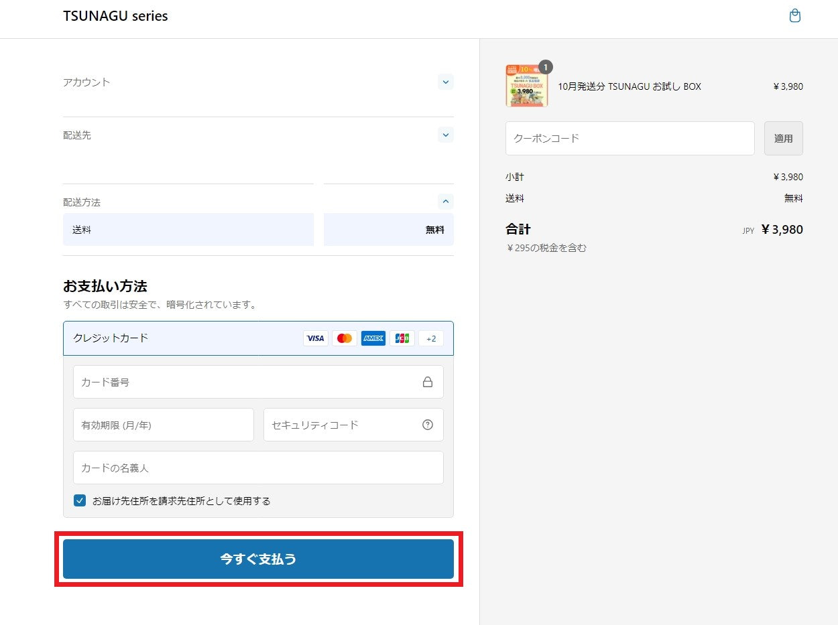Viewport: 838px width, 625px height.
Task: Click the お支払い方法 heading
Action: [105, 286]
